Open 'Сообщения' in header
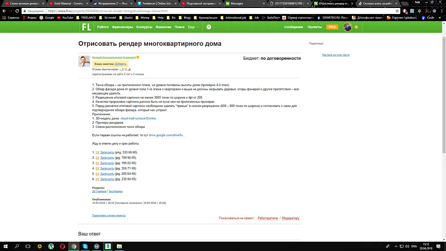Screen dimensions: 446x251 (x=294, y=27)
